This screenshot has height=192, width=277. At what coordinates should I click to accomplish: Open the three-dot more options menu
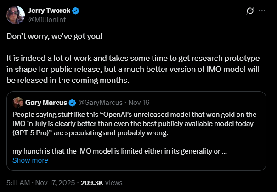click(263, 11)
